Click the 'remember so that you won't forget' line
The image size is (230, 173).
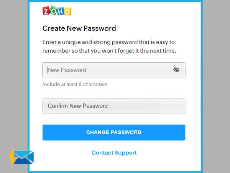[109, 51]
